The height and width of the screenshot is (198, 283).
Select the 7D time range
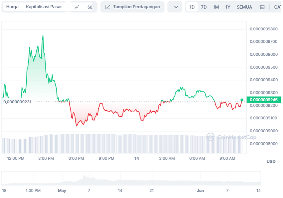tap(204, 7)
